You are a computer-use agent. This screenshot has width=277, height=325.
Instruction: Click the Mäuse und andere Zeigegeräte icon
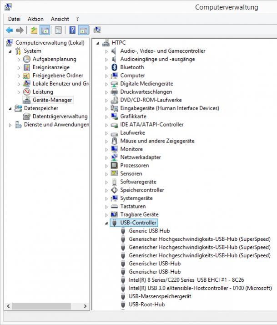click(x=114, y=141)
